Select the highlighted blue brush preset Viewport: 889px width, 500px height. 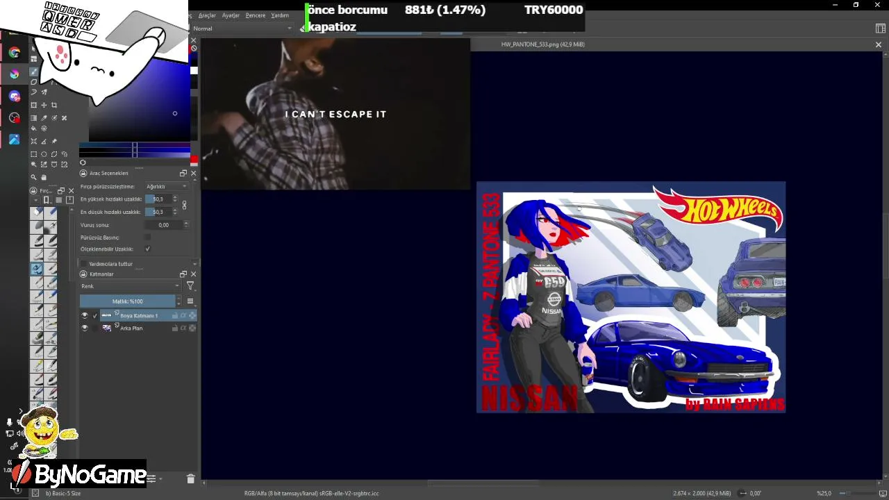pyautogui.click(x=37, y=269)
